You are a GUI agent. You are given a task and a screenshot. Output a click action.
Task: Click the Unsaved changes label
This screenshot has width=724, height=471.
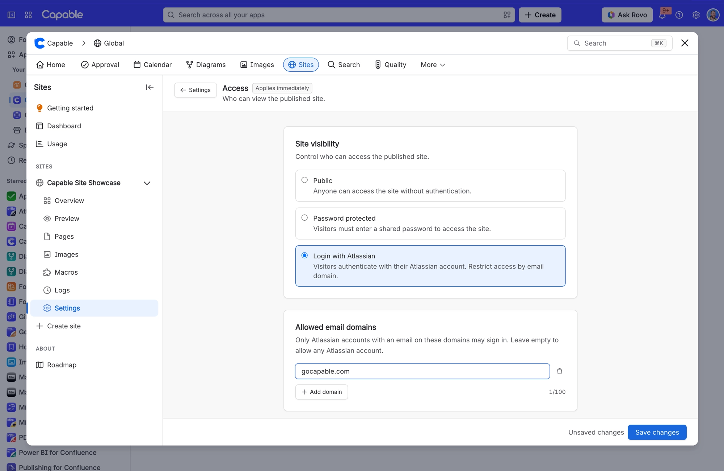(x=596, y=432)
